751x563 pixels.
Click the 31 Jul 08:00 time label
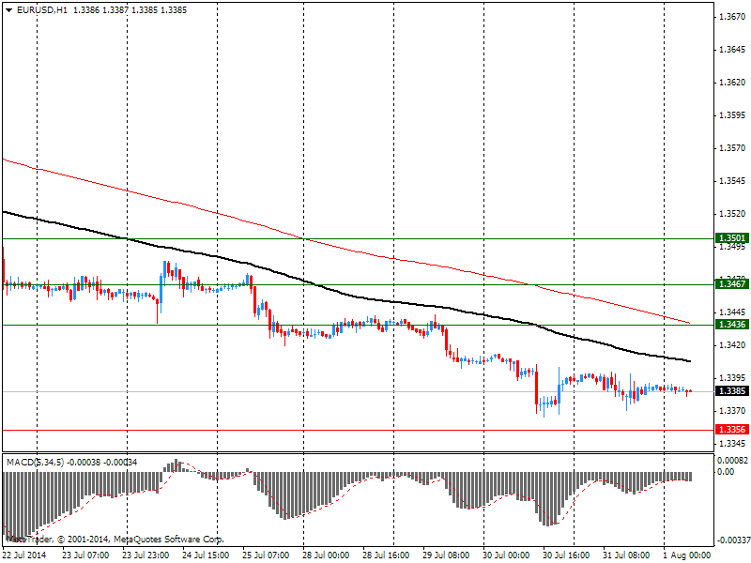tap(626, 555)
